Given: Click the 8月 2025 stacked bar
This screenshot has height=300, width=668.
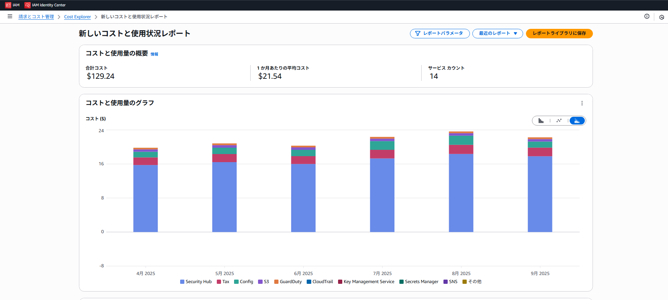Looking at the screenshot, I should [x=461, y=182].
